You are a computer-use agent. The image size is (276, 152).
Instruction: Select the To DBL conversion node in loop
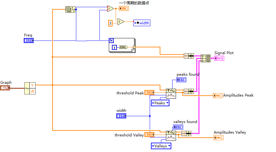click(x=123, y=47)
